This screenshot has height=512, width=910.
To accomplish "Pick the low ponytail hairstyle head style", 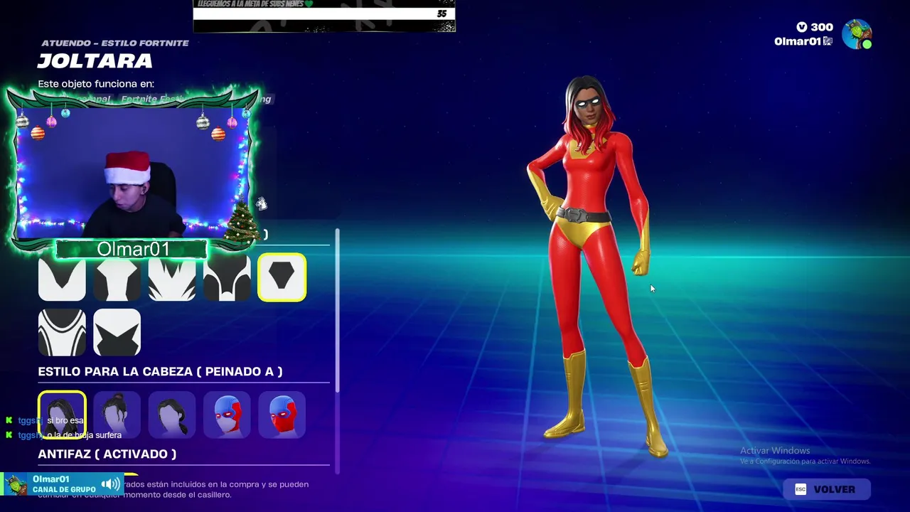I will (x=172, y=415).
